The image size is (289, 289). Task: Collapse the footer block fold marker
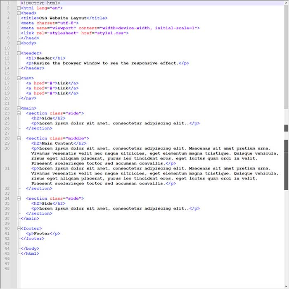(x=19, y=229)
